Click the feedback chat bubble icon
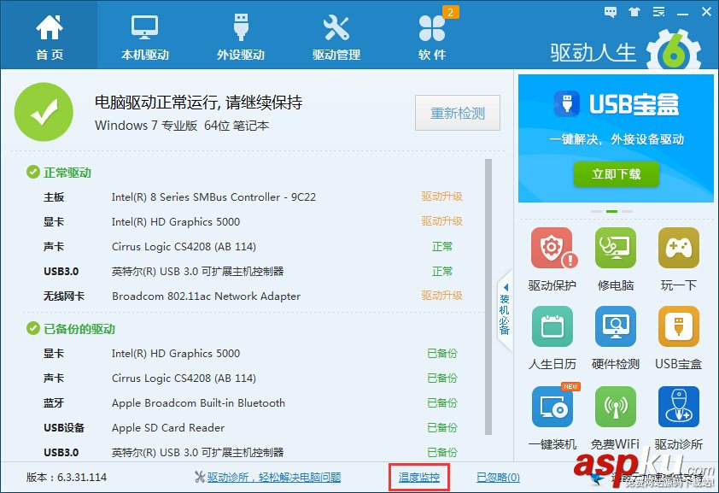 click(611, 12)
